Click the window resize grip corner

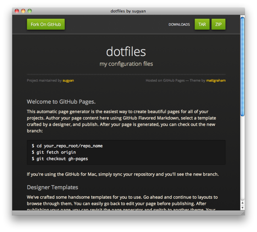point(243,213)
